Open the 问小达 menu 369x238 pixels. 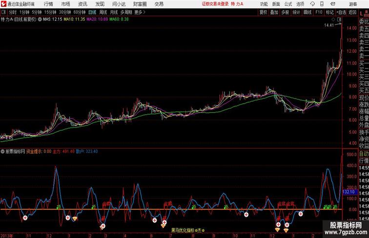(x=119, y=4)
